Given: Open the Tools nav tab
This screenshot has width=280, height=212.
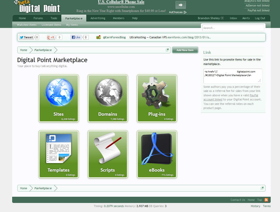Looking at the screenshot, I should 54,18.
